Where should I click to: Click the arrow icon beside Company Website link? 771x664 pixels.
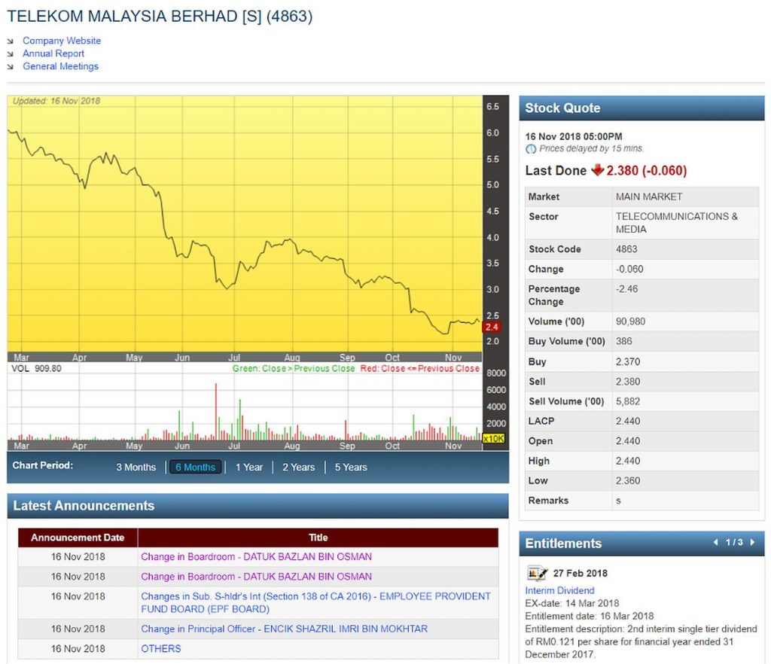click(x=10, y=40)
